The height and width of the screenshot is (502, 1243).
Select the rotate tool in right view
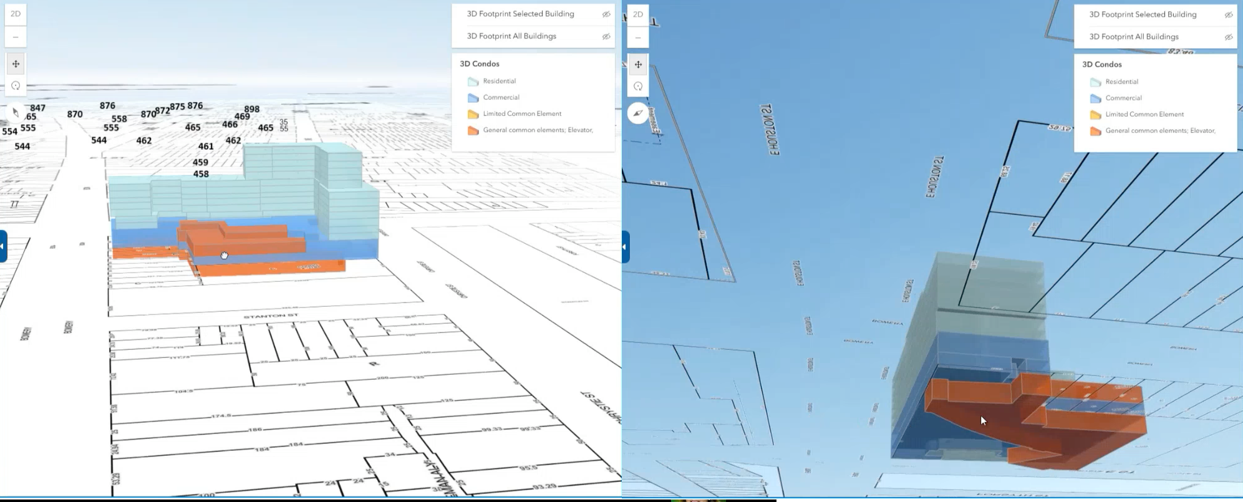pyautogui.click(x=638, y=87)
